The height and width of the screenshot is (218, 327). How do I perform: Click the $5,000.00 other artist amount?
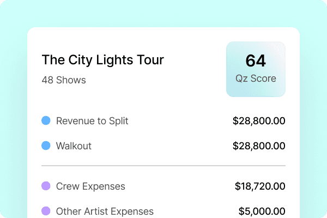tap(262, 211)
